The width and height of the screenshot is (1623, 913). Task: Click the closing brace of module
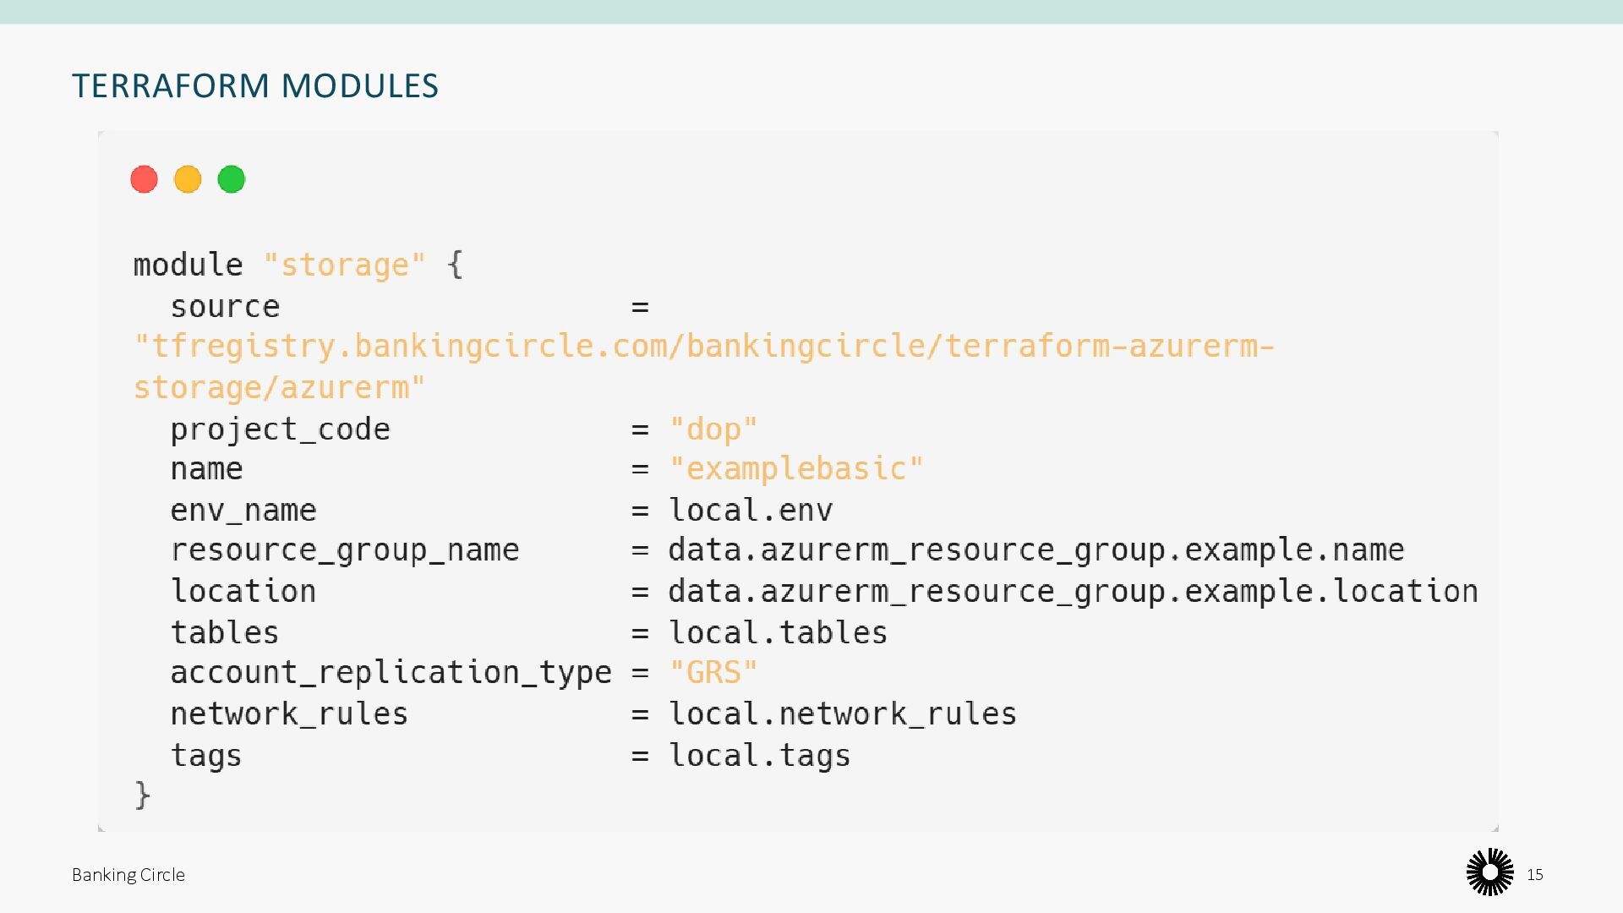click(142, 795)
